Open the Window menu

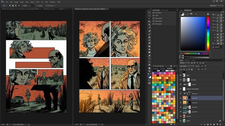click(x=53, y=2)
